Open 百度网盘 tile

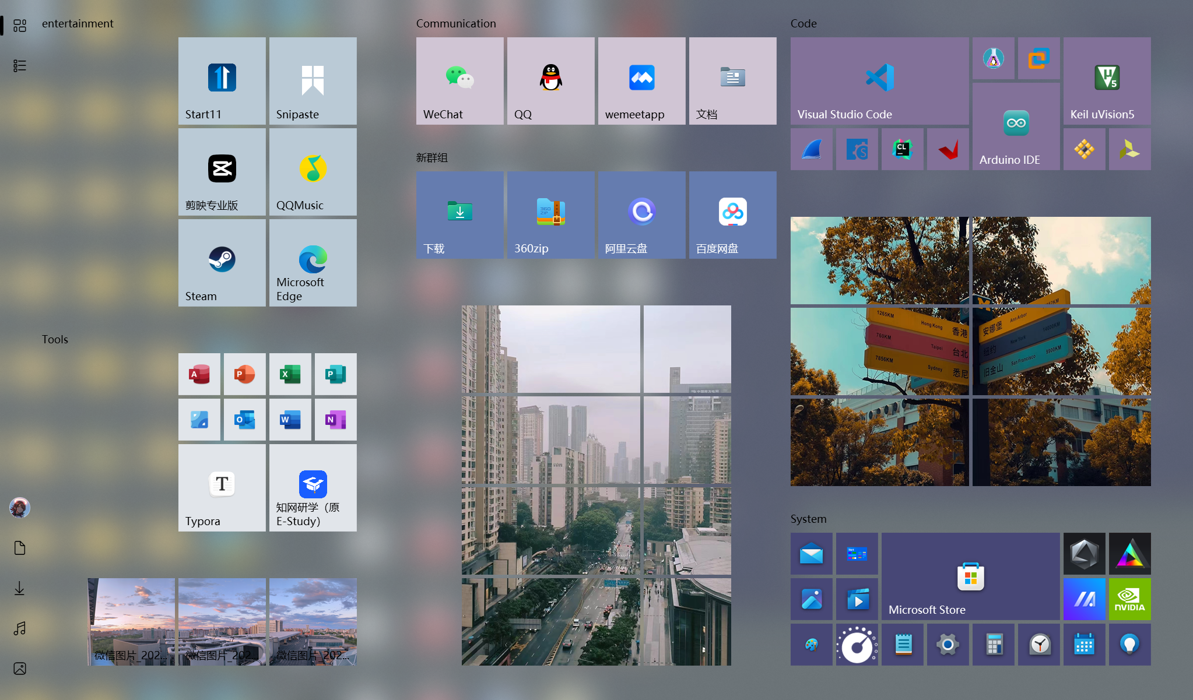[732, 215]
